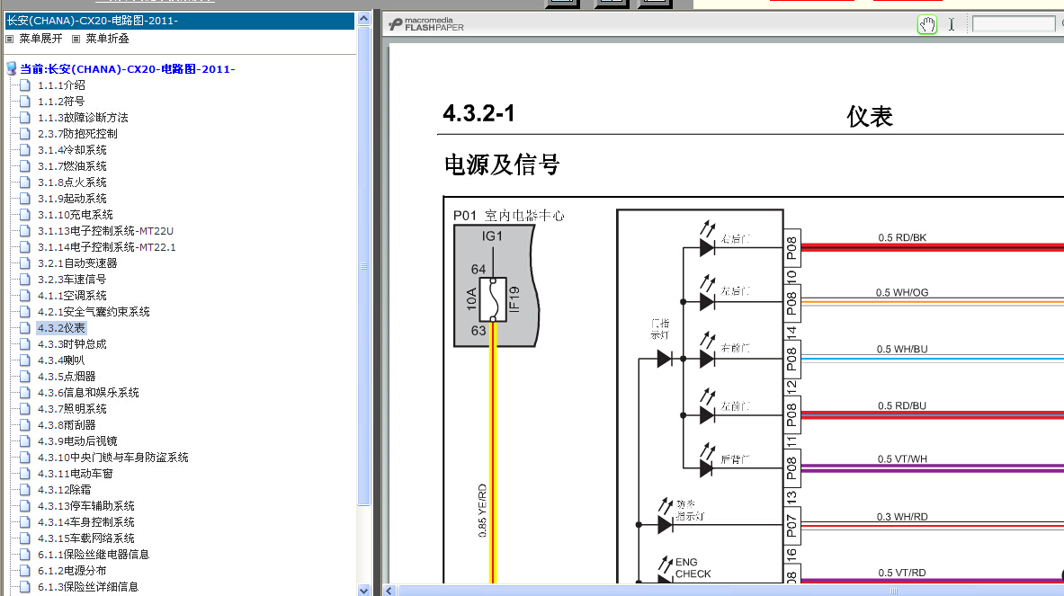Open 1.1.2符号 page
Viewport: 1064px width, 596px height.
[x=61, y=102]
